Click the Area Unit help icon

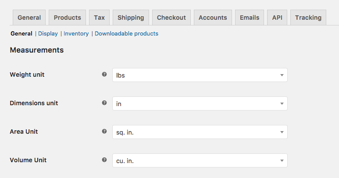[x=104, y=132]
